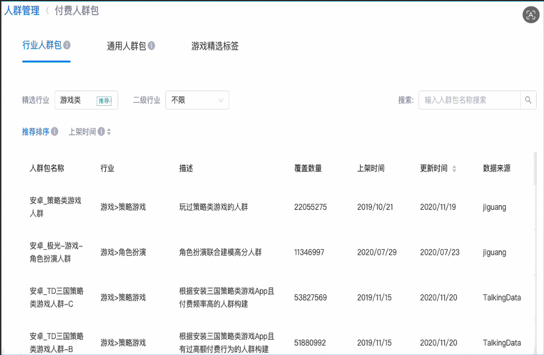The image size is (544, 355).
Task: Select 推荐排序 to sort by recommendation
Action: click(36, 130)
